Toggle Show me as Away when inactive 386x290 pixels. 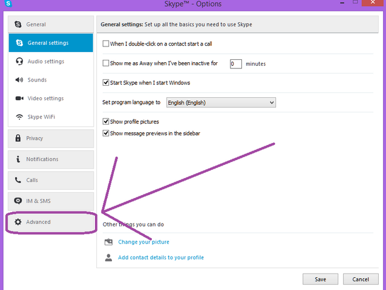click(106, 63)
